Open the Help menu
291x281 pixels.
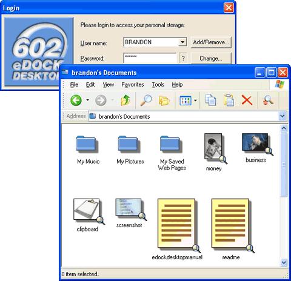[177, 84]
